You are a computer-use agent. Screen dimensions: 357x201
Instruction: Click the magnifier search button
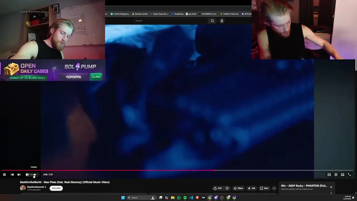pos(212,21)
